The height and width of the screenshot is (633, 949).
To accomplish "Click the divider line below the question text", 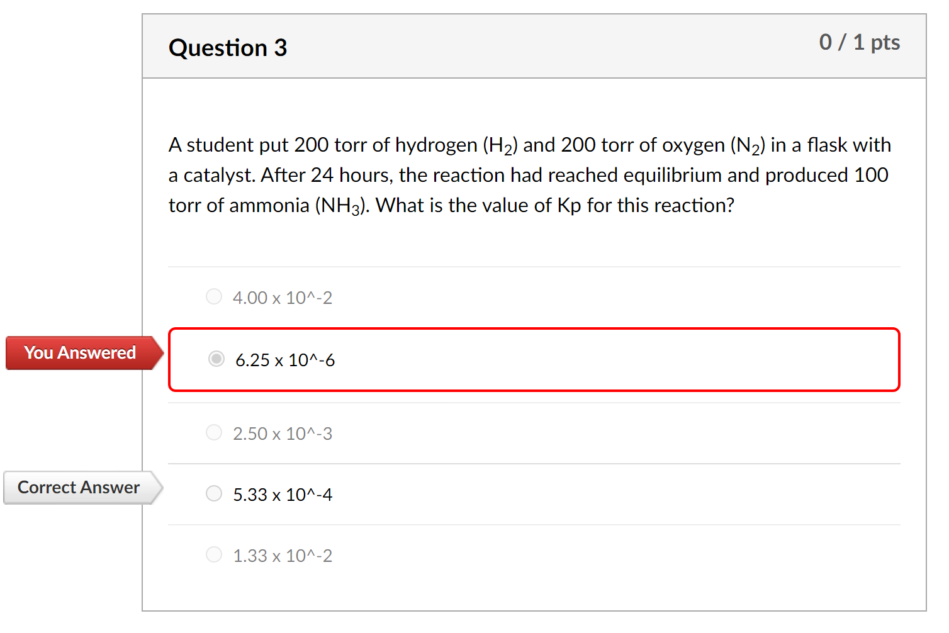I will [534, 266].
